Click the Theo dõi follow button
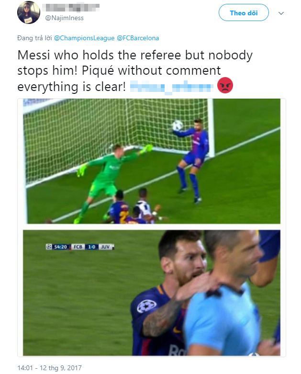This screenshot has width=301, height=374. pos(244,12)
